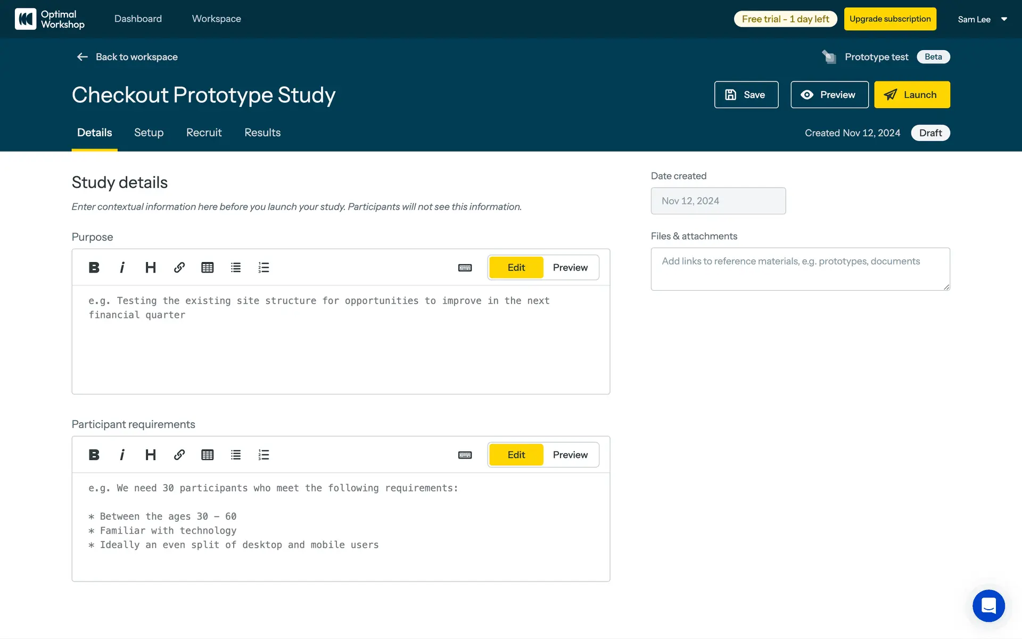The image size is (1022, 639).
Task: Add bulleted list in Participant requirements editor
Action: [x=236, y=455]
